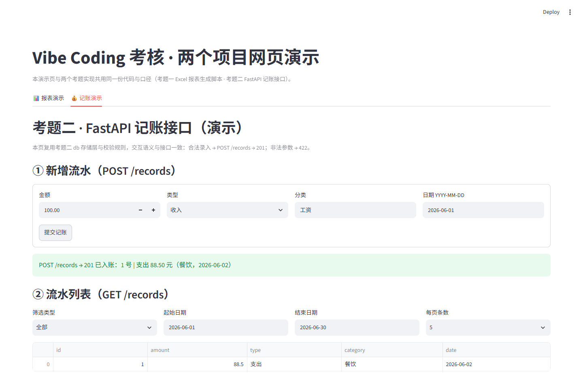Click the 提交记账 submit button
This screenshot has height=373, width=583.
(55, 232)
